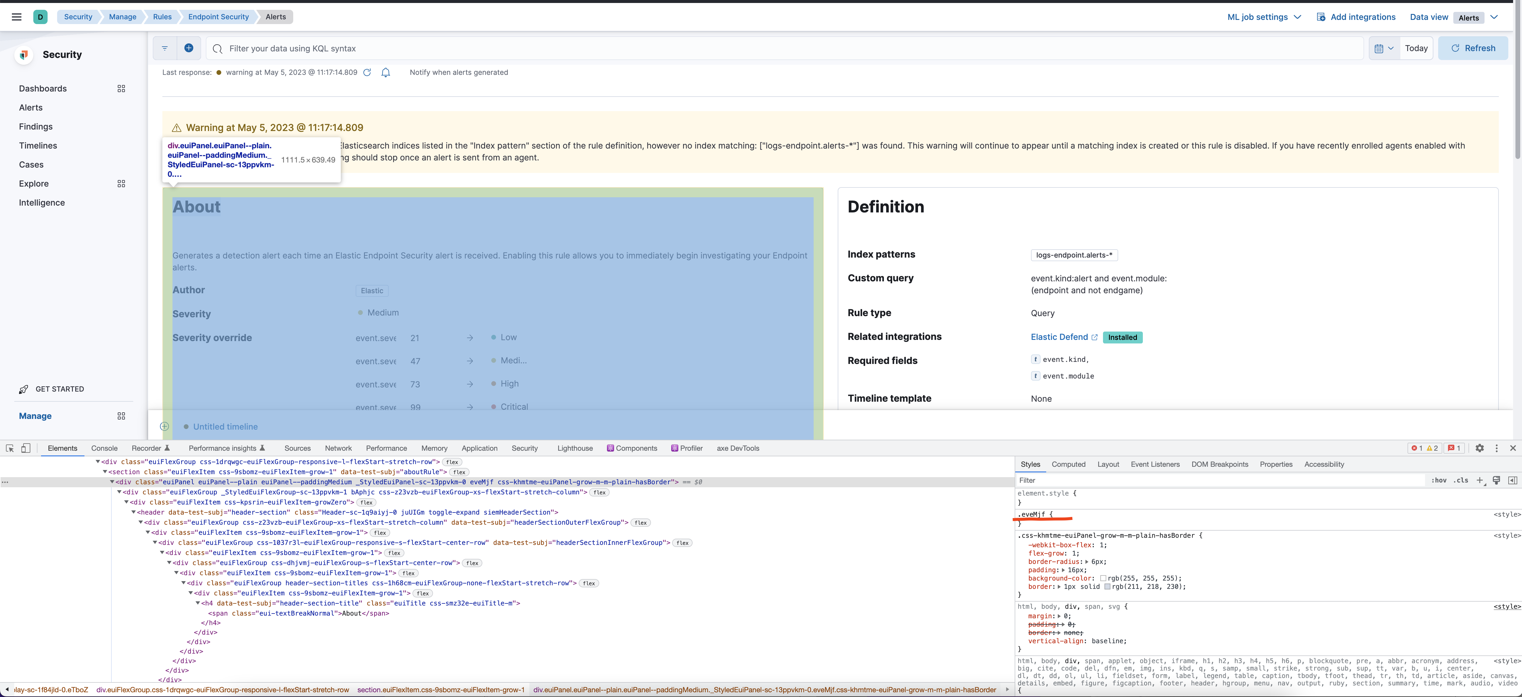
Task: Click the rgb(211, 218, 230) border color swatch
Action: (x=1108, y=587)
